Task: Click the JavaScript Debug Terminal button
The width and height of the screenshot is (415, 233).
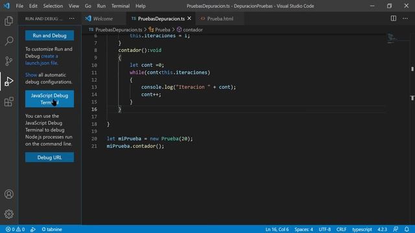Action: coord(49,99)
